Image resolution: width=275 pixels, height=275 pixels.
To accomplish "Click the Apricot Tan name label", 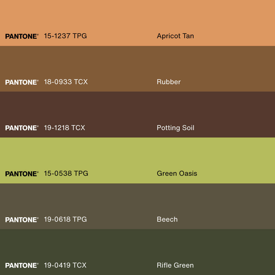I will 175,36.
